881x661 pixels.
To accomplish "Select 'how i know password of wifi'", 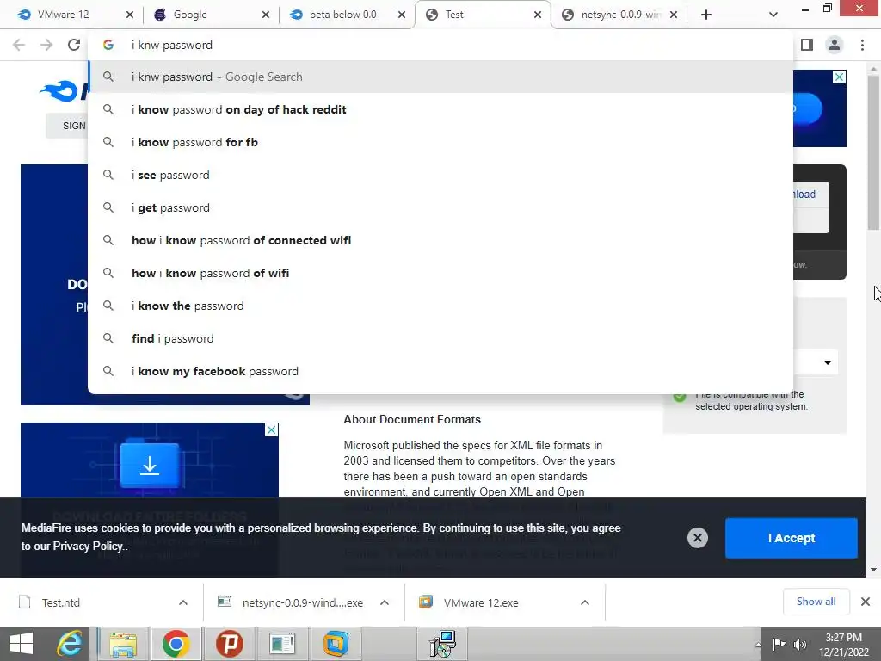I will [x=440, y=273].
